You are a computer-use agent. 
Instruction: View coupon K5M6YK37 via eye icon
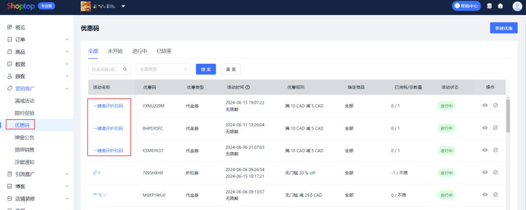[x=485, y=150]
